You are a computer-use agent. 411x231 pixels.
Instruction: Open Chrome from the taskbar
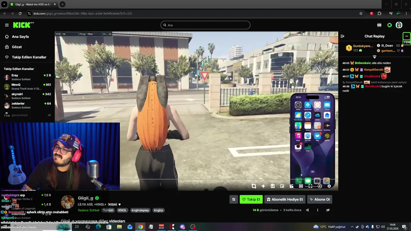(140, 227)
